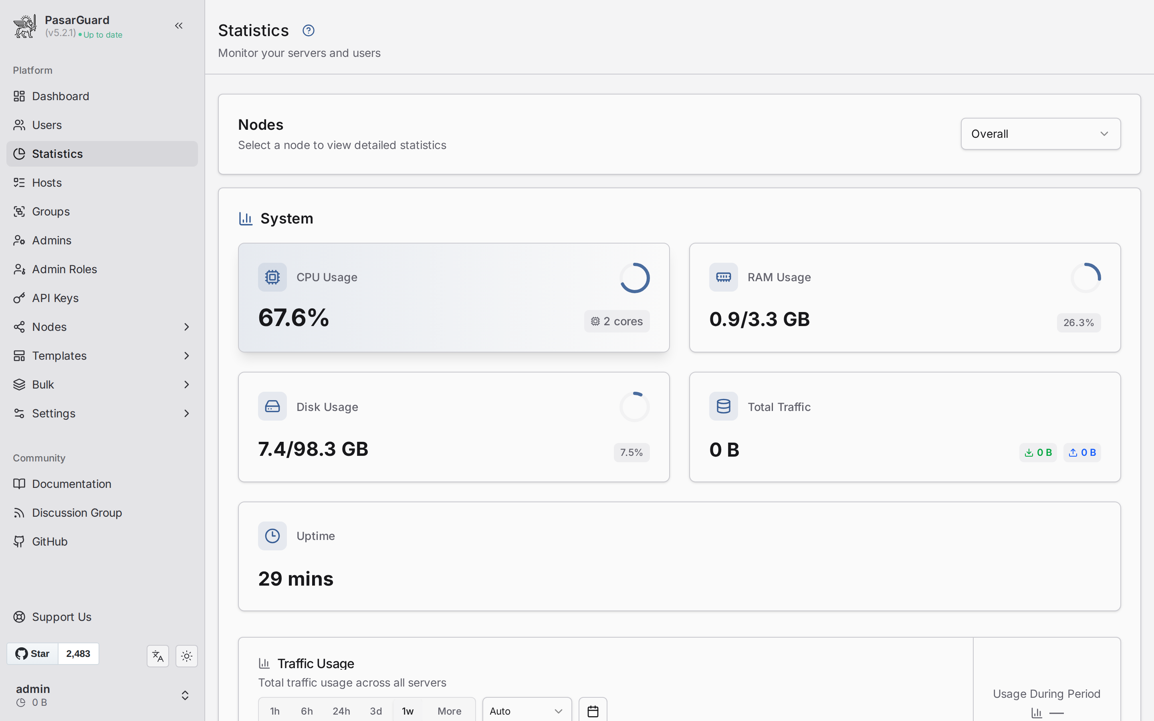The image size is (1154, 721).
Task: Click the Users people icon
Action: (x=19, y=125)
